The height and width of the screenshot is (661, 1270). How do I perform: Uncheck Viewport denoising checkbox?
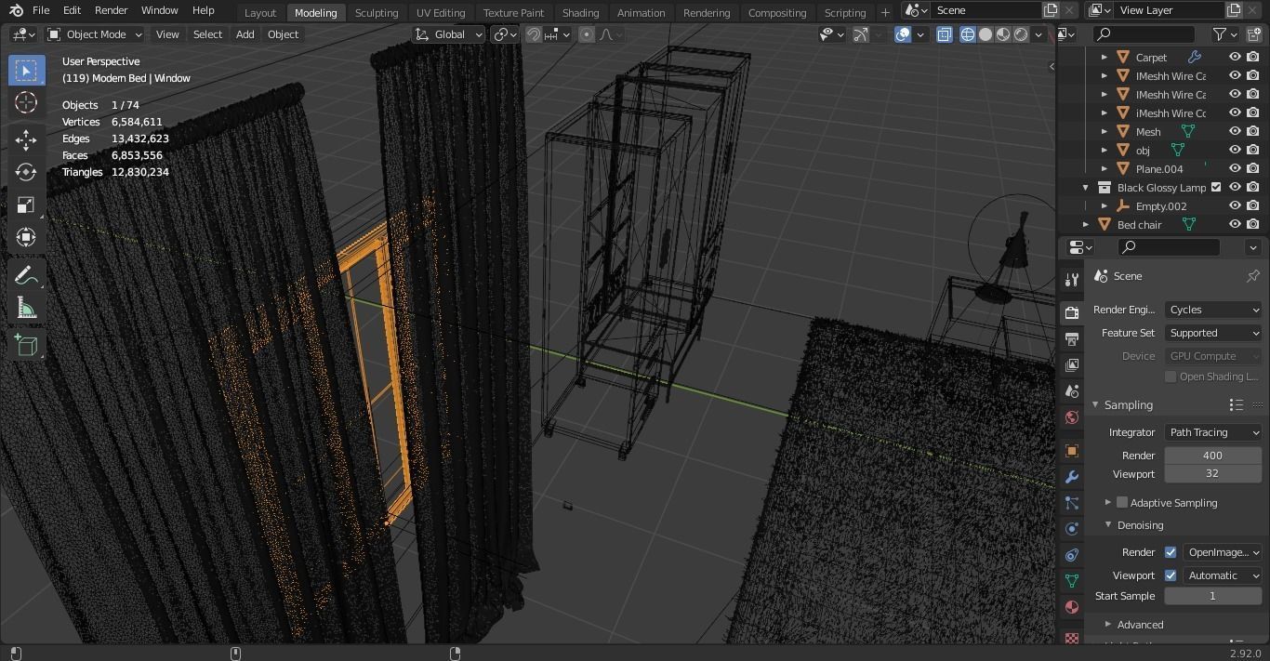[1171, 575]
